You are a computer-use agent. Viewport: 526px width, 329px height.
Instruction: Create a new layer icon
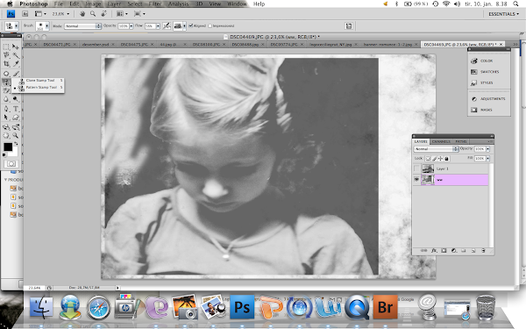pyautogui.click(x=473, y=250)
